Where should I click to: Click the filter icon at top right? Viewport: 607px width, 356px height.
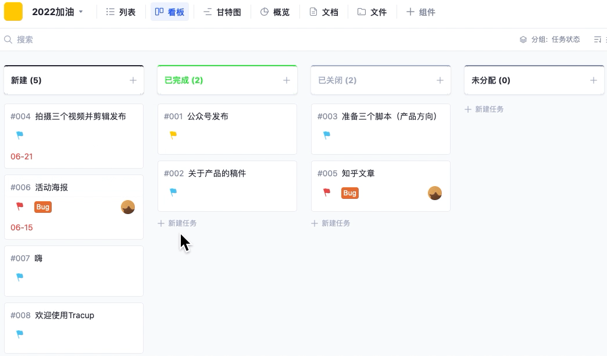(598, 39)
